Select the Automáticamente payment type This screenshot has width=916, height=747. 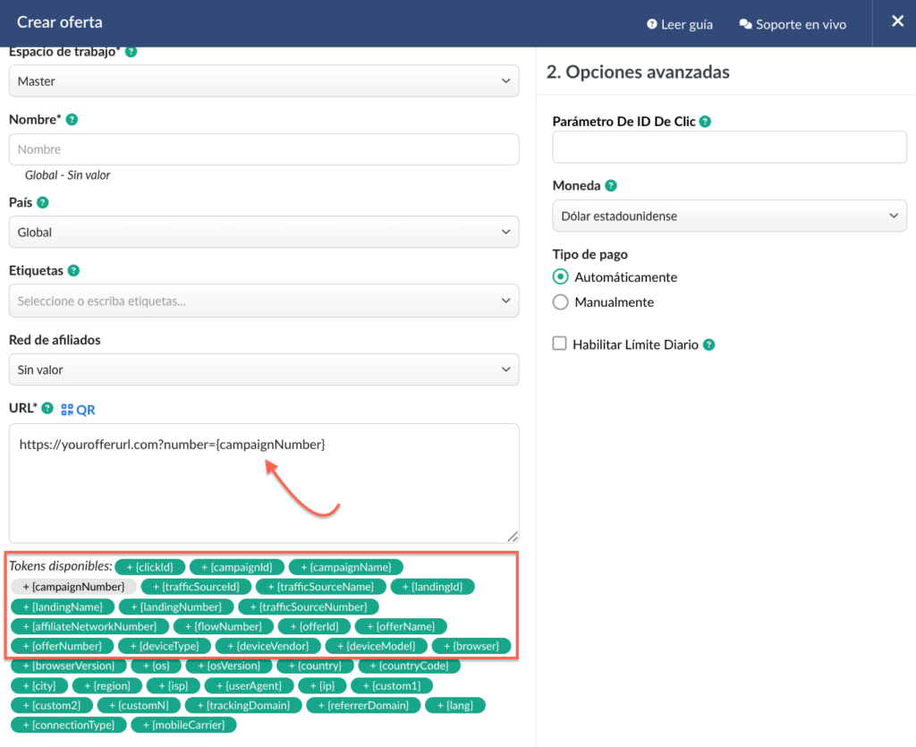point(561,277)
